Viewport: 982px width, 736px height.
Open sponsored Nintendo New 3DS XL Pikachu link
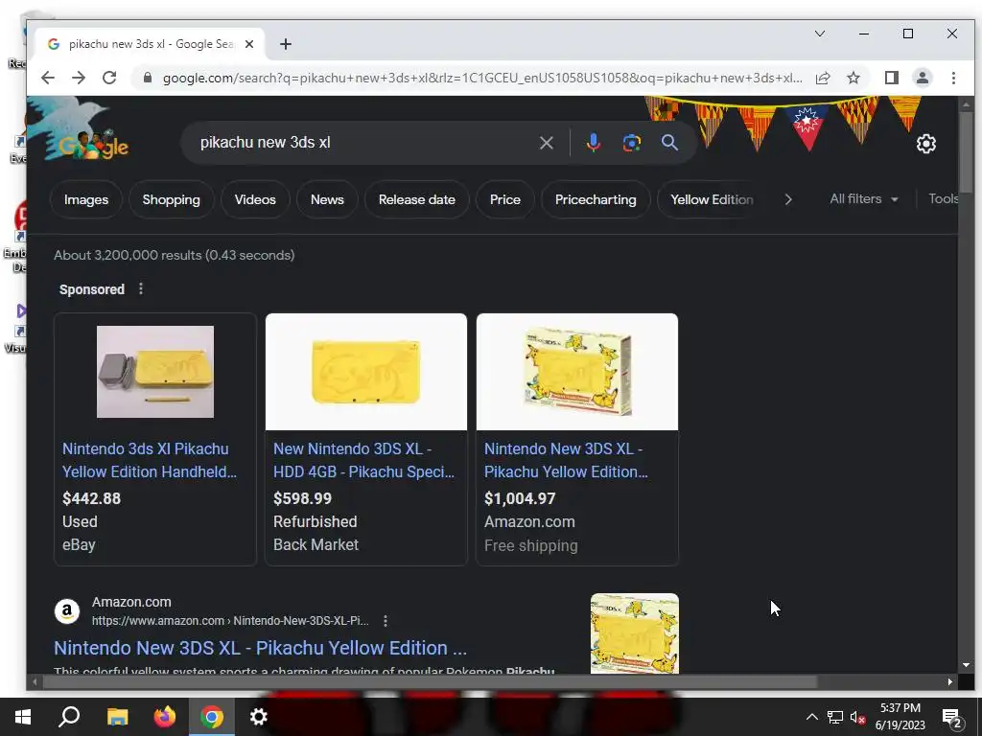pos(566,460)
